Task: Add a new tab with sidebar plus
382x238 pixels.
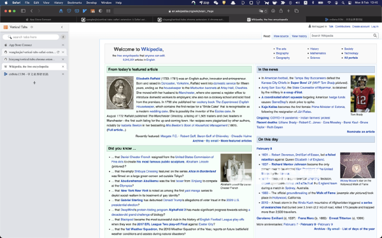Action: [34, 83]
